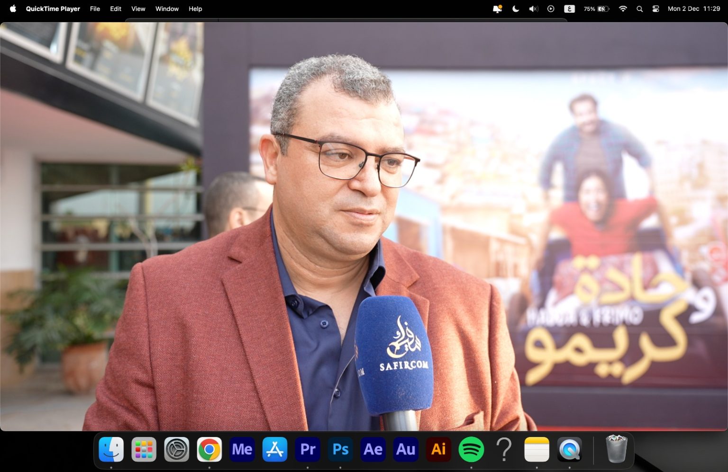The image size is (728, 472).
Task: Open System Settings in the dock
Action: click(x=176, y=449)
